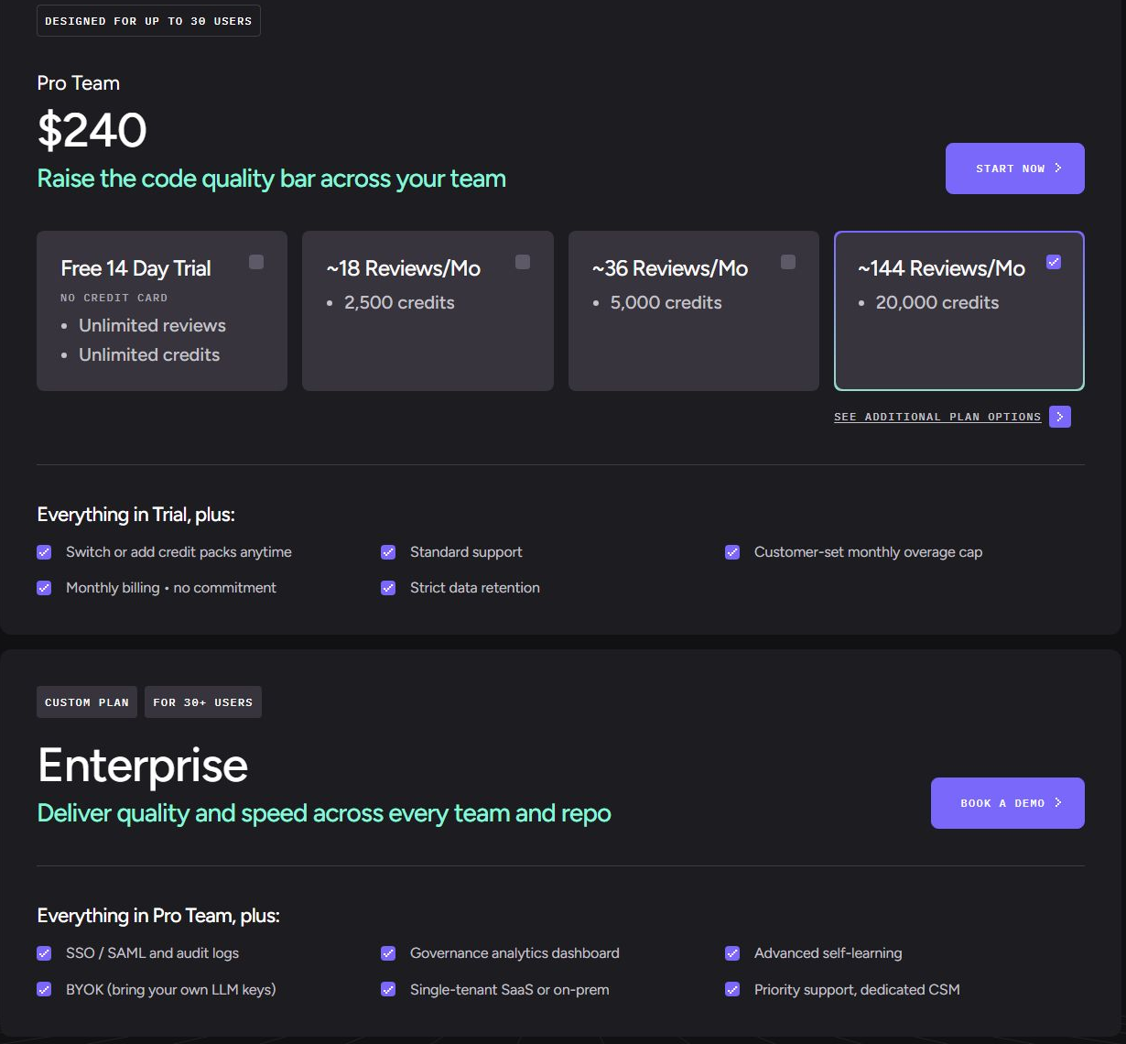
Task: Click checkmark icon beside Monthly billing
Action: coord(44,588)
